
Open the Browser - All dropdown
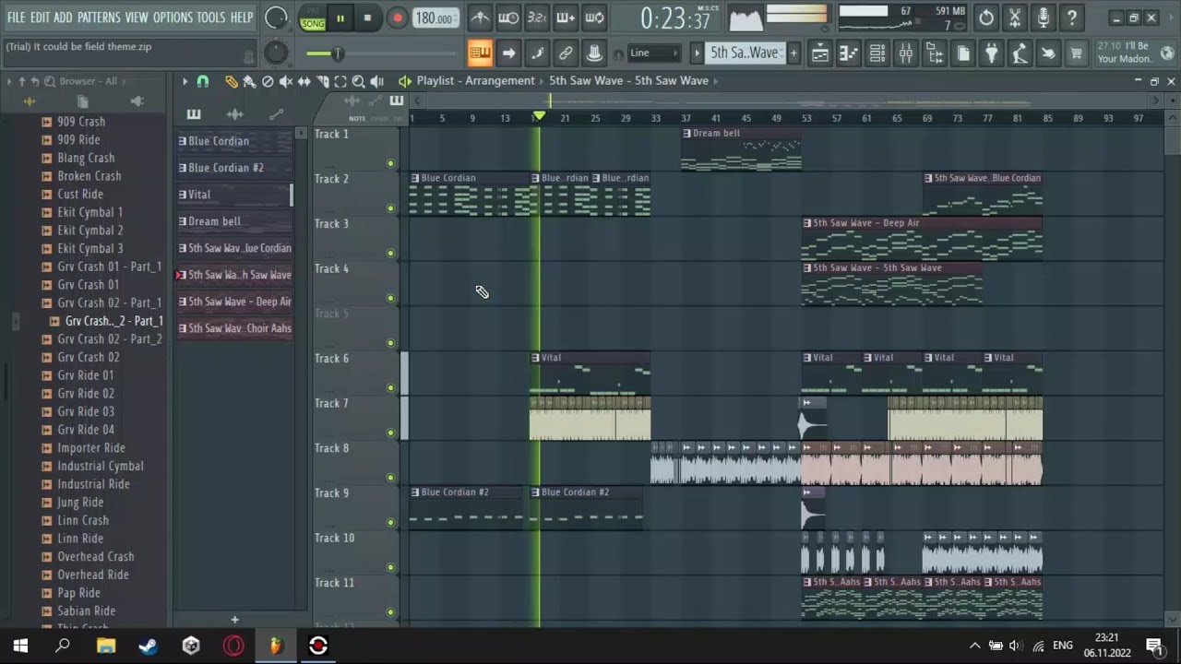(x=89, y=81)
